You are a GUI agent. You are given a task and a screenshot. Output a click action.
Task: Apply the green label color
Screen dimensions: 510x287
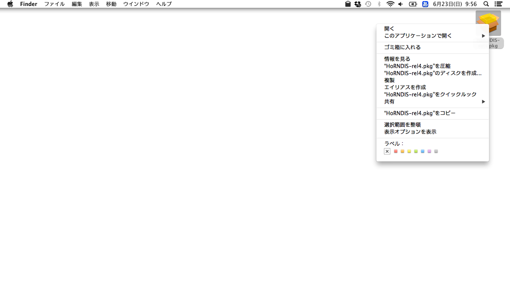(x=416, y=151)
